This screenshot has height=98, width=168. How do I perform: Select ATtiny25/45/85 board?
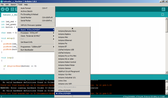(x=72, y=90)
